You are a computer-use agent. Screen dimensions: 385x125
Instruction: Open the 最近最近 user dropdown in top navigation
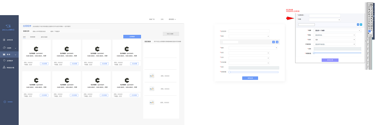[172, 19]
